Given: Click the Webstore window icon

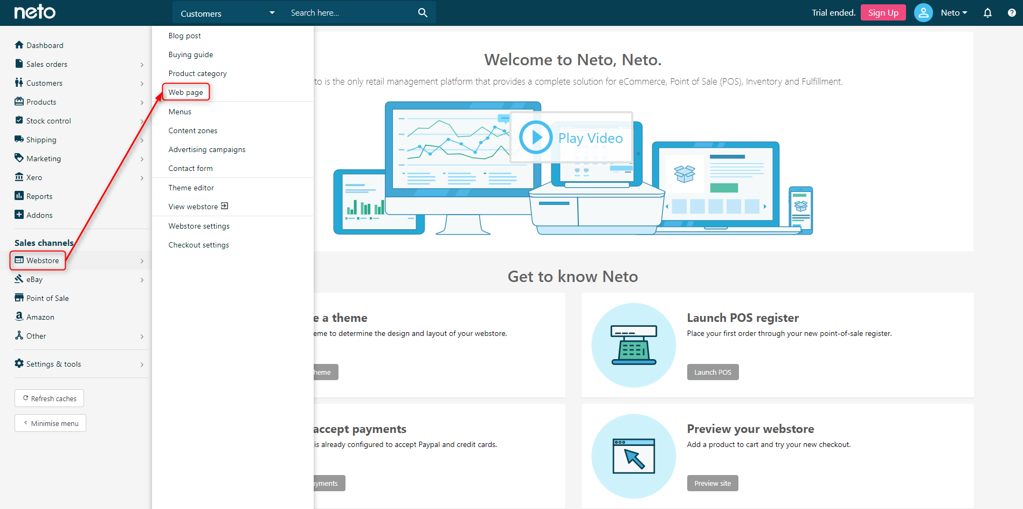Looking at the screenshot, I should point(19,260).
